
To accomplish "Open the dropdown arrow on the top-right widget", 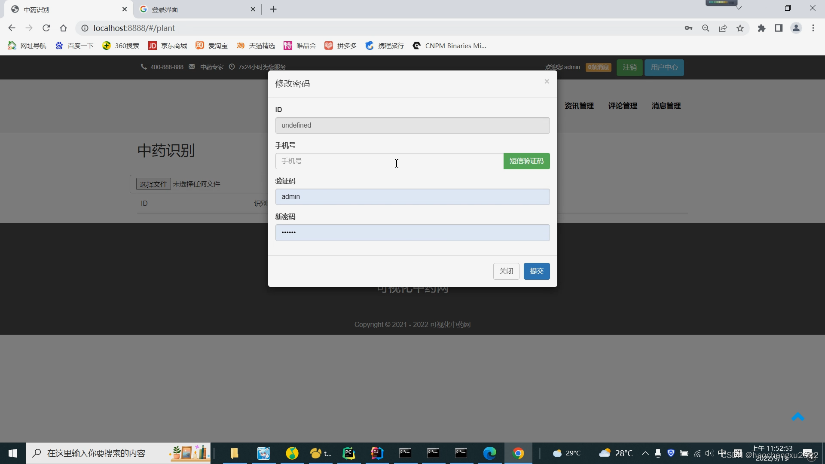I will point(739,7).
